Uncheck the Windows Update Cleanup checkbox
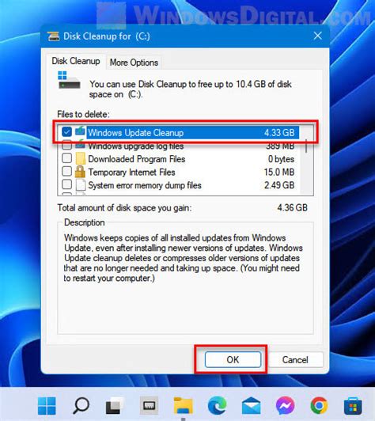The width and height of the screenshot is (375, 421). pos(66,132)
